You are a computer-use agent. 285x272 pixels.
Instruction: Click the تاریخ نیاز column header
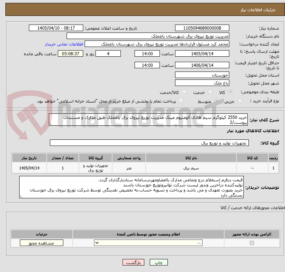(29, 158)
